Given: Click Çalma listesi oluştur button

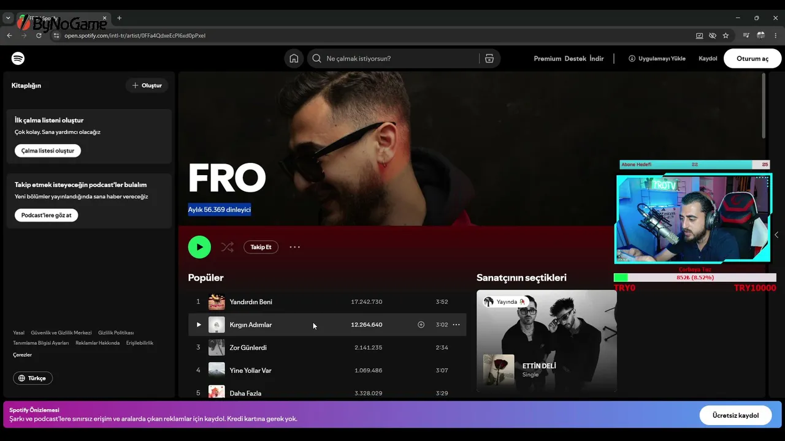Looking at the screenshot, I should 48,151.
